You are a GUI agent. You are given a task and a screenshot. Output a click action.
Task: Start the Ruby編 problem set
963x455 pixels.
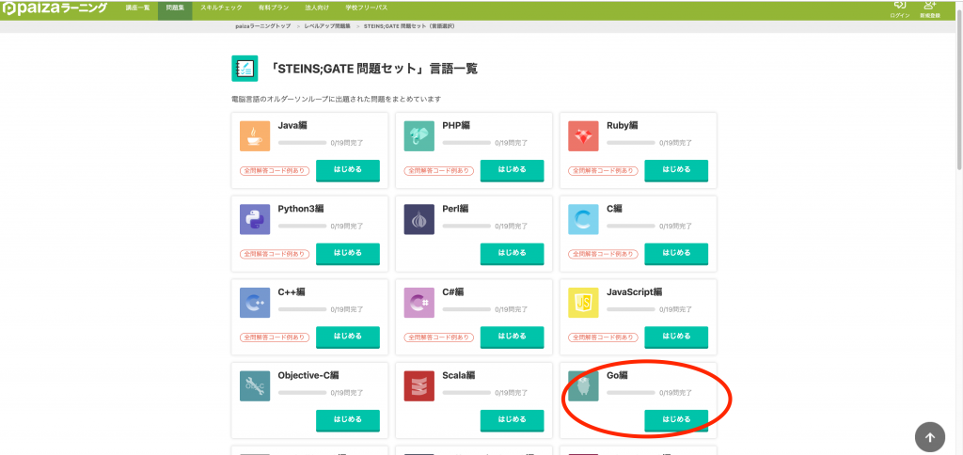(676, 170)
